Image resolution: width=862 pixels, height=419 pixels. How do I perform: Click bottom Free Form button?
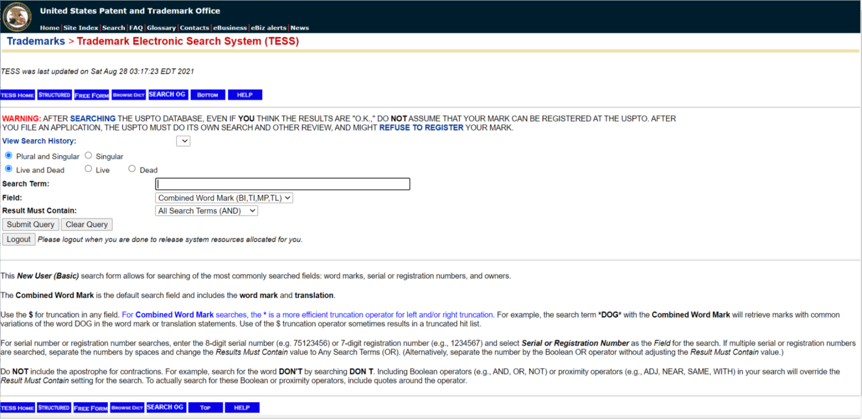pyautogui.click(x=90, y=408)
